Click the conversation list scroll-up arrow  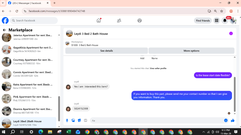pos(59,35)
